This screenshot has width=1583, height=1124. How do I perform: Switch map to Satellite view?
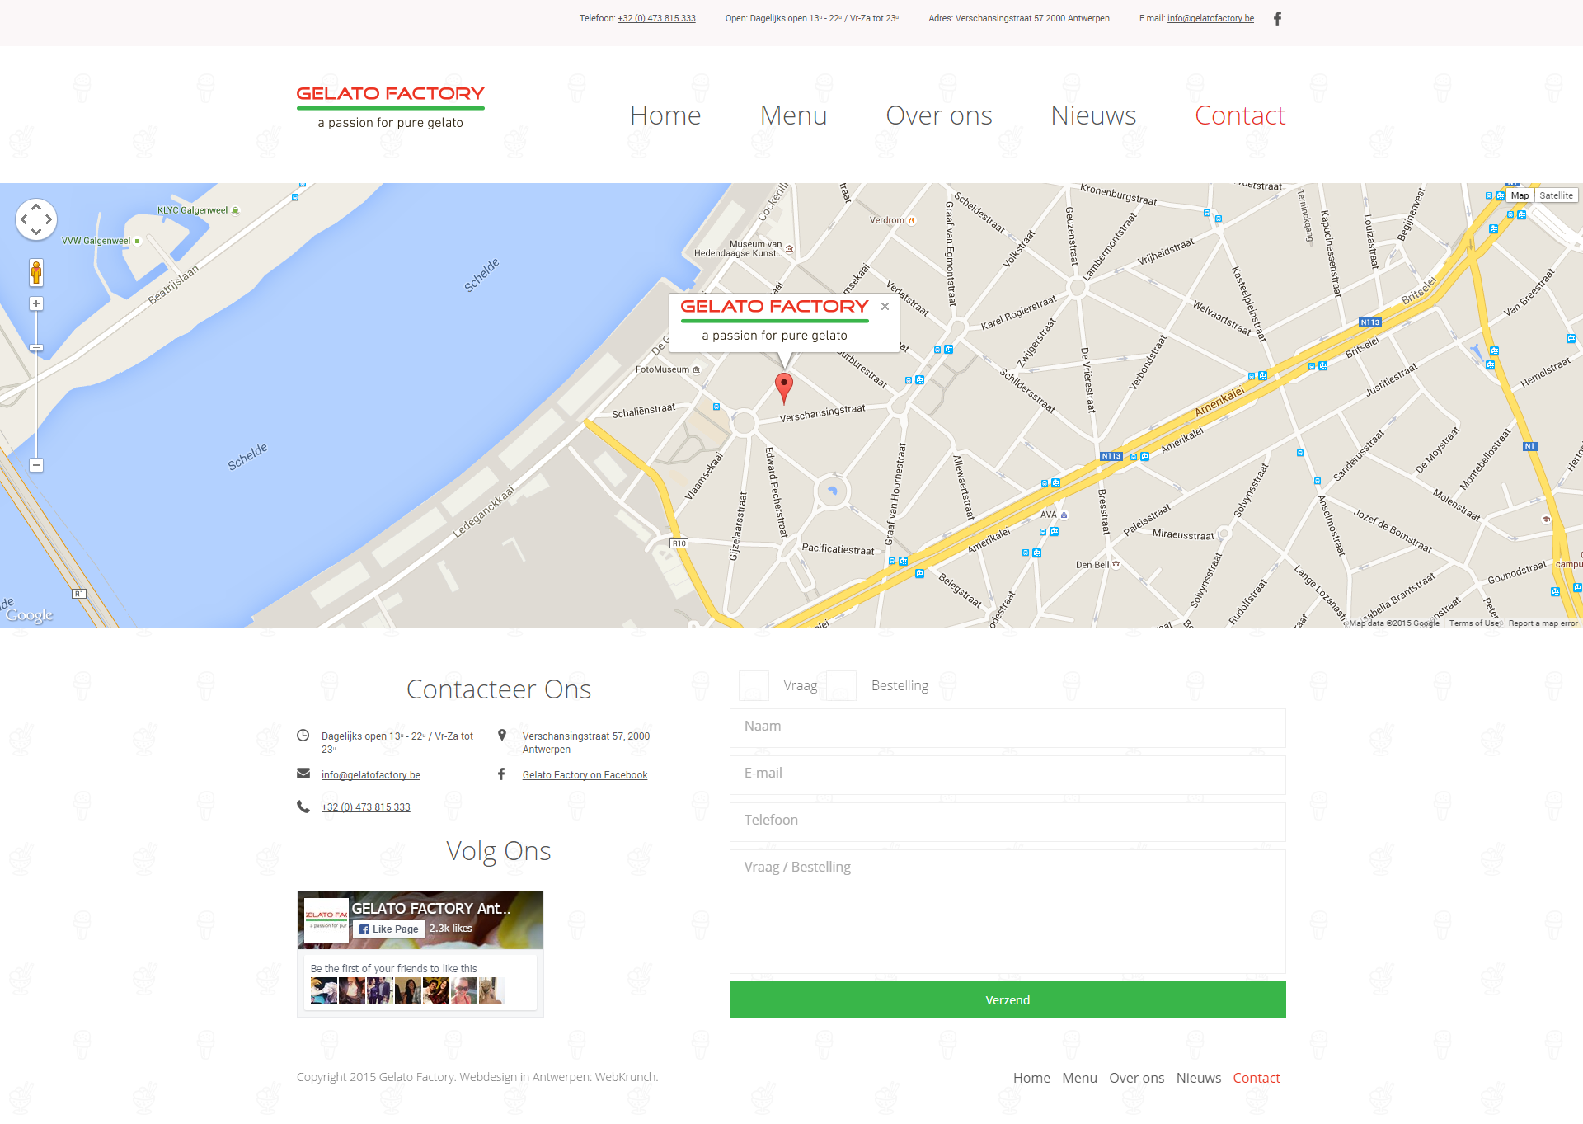click(x=1556, y=195)
